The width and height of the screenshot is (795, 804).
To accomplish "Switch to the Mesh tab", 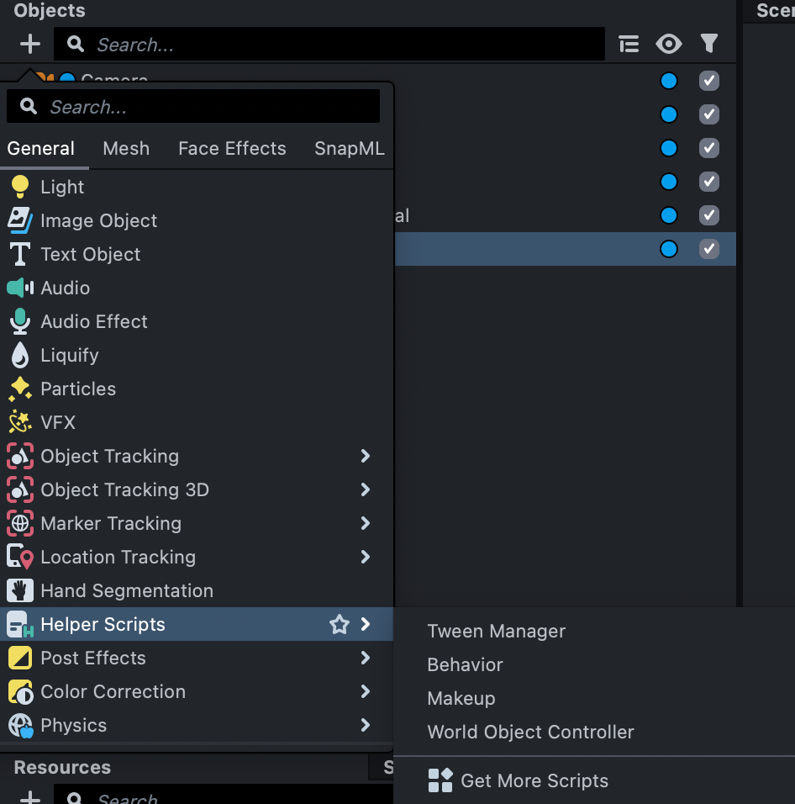I will point(125,148).
